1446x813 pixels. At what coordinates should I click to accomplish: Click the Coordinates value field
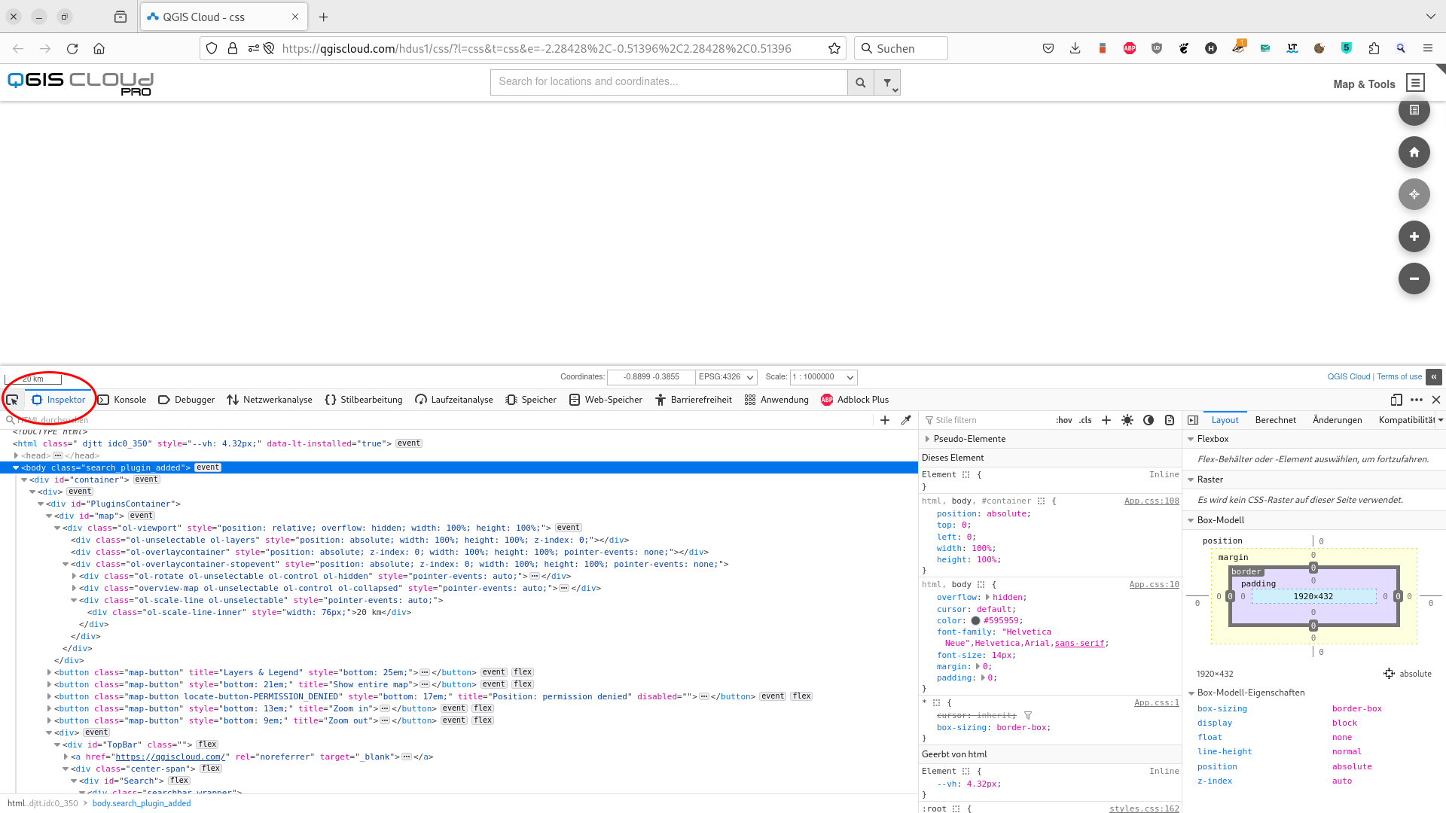pos(651,377)
